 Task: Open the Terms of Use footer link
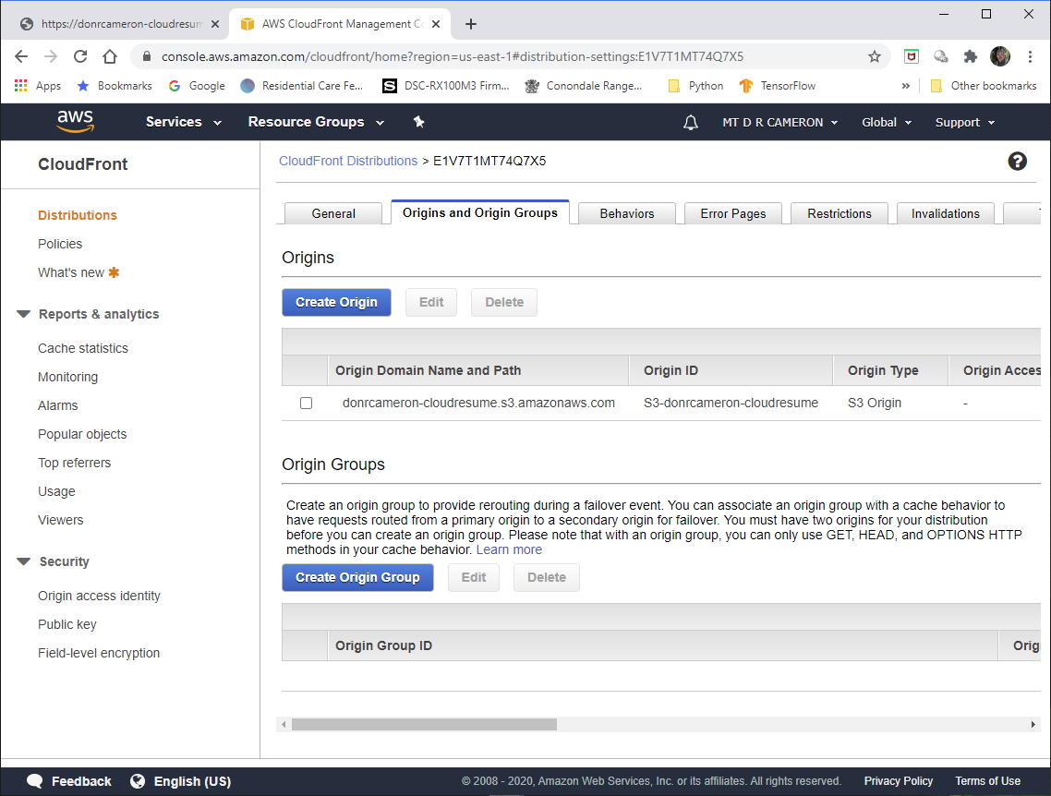click(987, 781)
